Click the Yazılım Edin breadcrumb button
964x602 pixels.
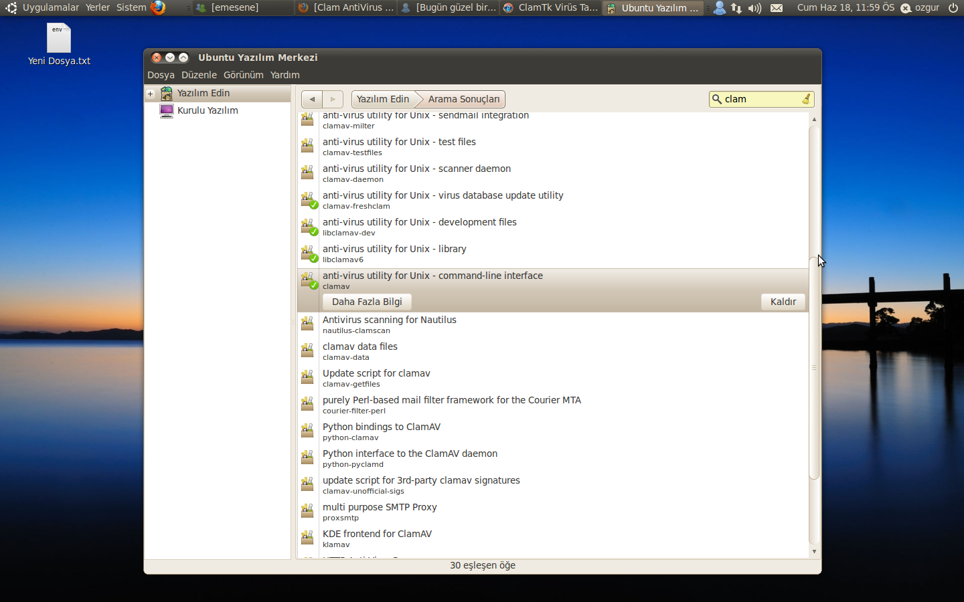point(383,99)
